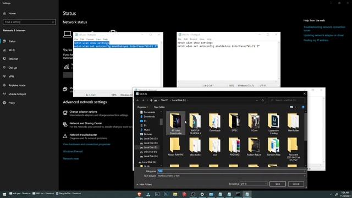Collapse with Hide Folders
Viewport: 352px width, 198px height.
[x=144, y=184]
